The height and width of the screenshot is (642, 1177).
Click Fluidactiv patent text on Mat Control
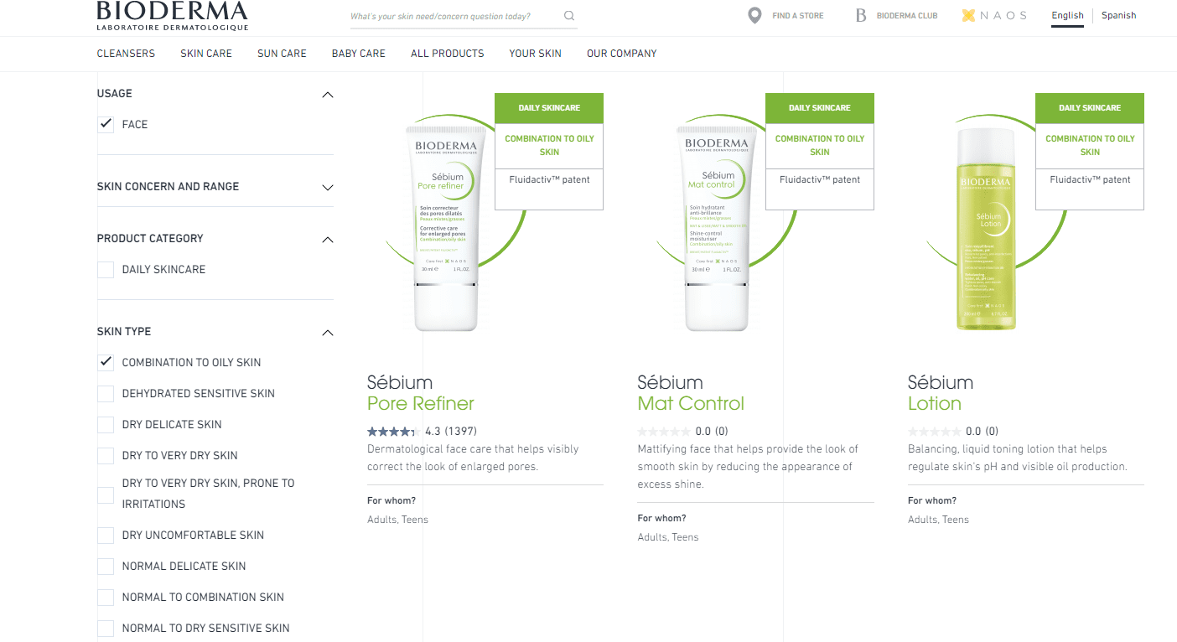820,179
